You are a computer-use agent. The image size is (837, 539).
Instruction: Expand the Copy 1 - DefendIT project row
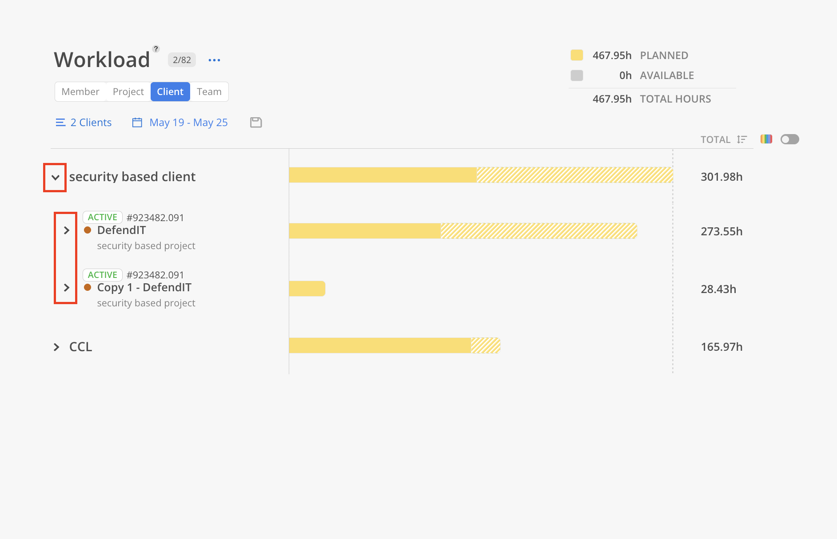point(67,288)
